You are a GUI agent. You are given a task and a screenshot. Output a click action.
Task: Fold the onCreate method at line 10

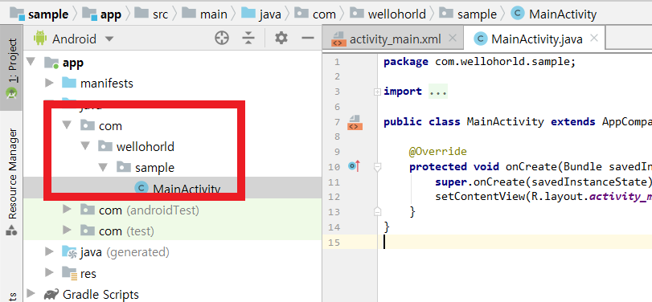[378, 167]
